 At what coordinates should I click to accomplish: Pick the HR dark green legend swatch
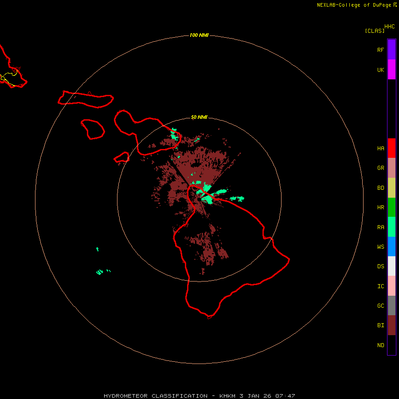(391, 207)
